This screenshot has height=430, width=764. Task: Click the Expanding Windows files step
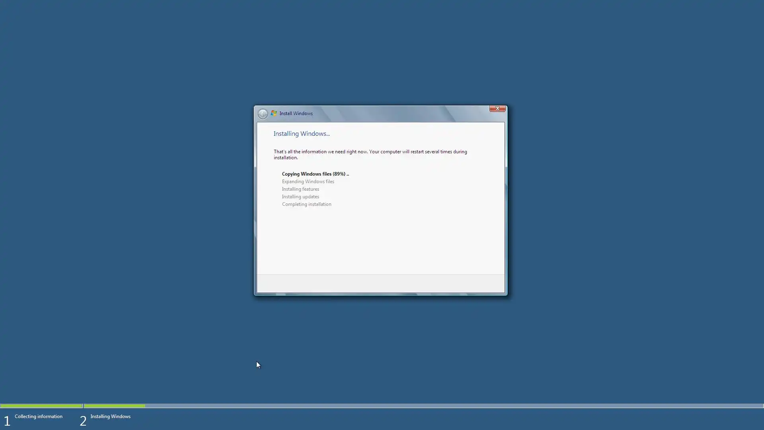308,182
